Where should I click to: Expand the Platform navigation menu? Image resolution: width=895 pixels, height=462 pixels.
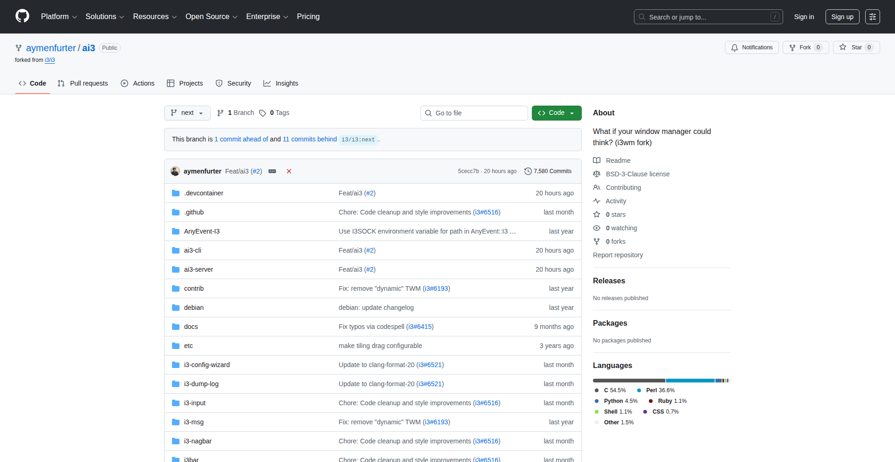click(59, 17)
